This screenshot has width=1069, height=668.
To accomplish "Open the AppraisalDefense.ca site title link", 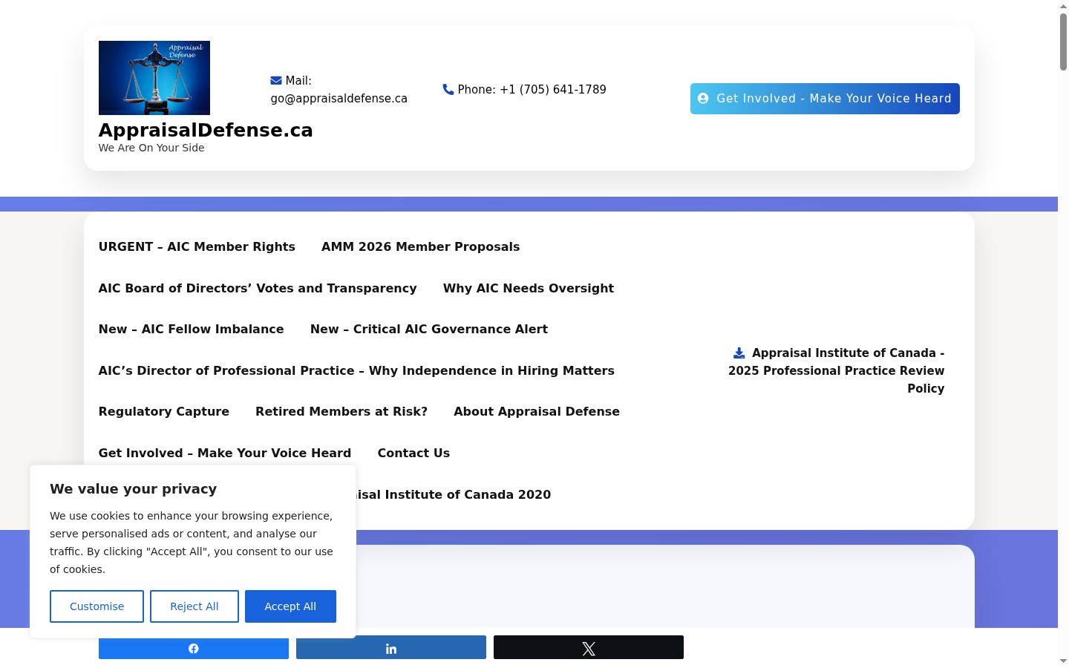I will click(206, 130).
